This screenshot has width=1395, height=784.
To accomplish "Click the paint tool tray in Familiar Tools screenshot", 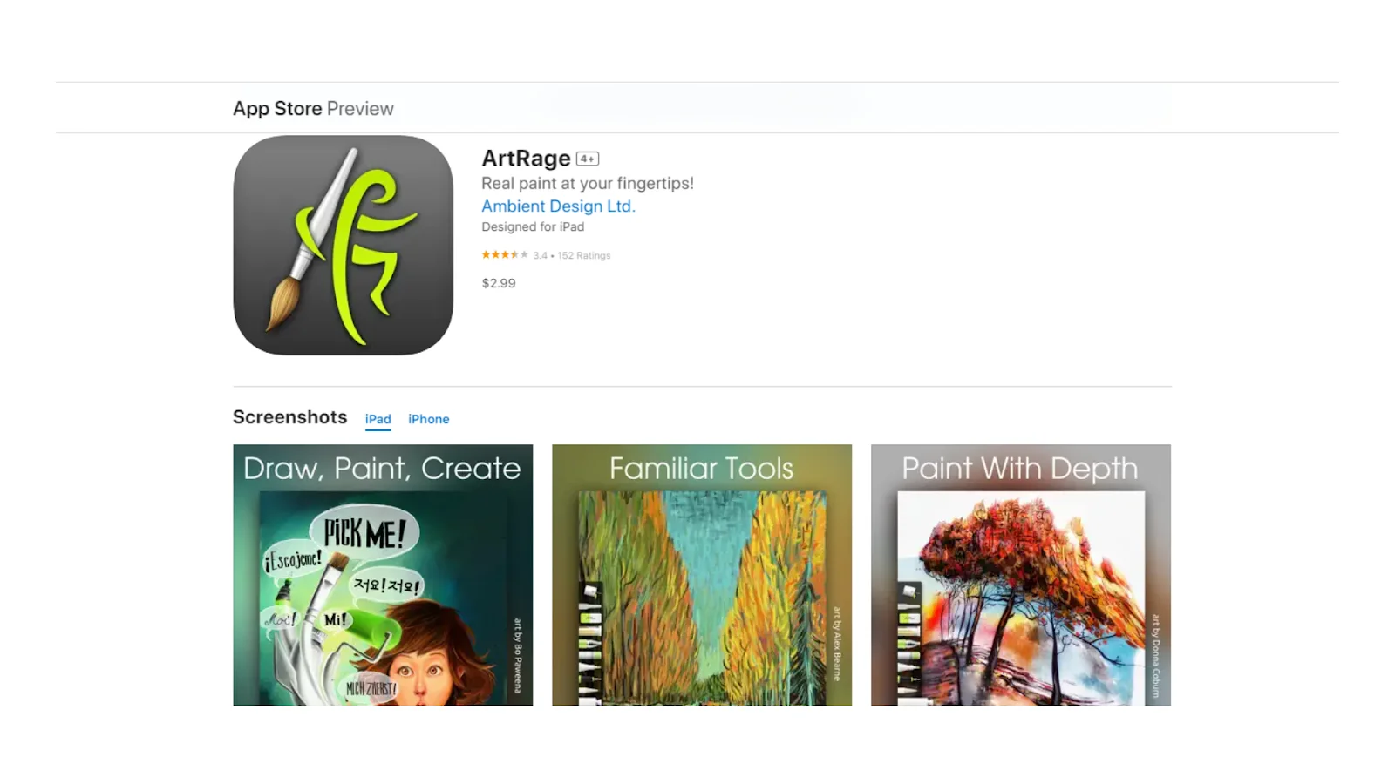I will pyautogui.click(x=591, y=643).
